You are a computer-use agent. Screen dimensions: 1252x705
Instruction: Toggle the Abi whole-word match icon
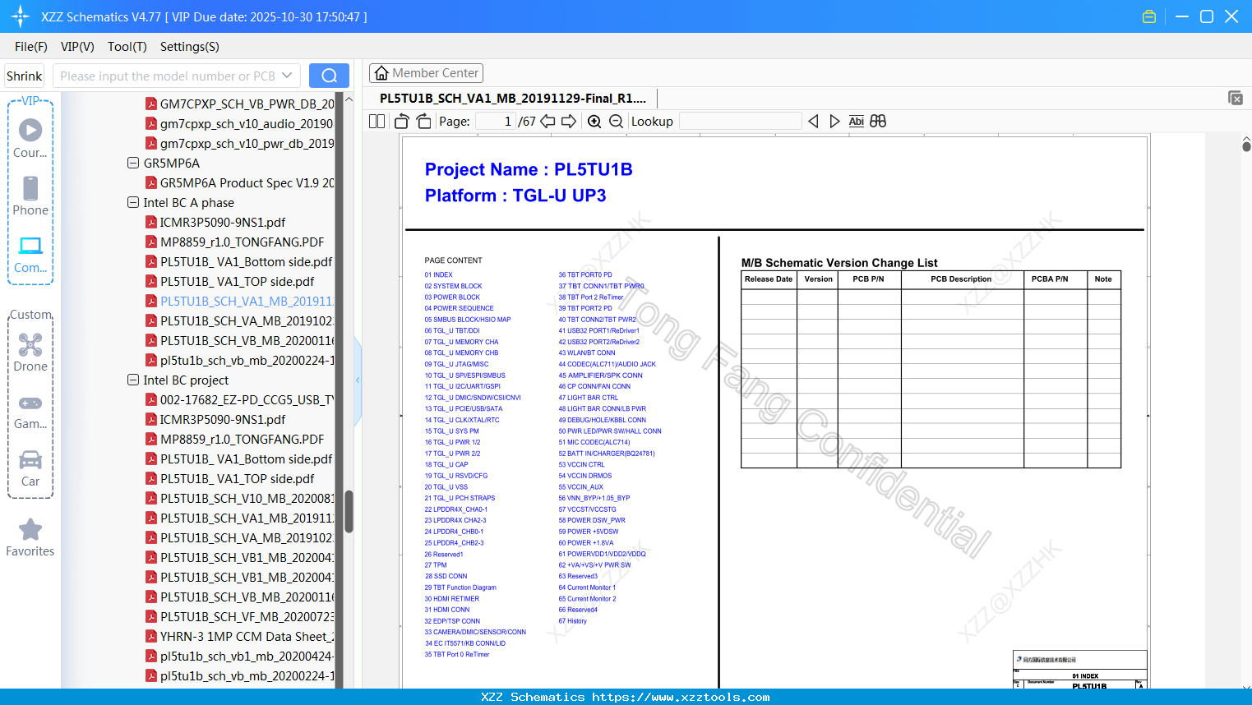(x=856, y=122)
